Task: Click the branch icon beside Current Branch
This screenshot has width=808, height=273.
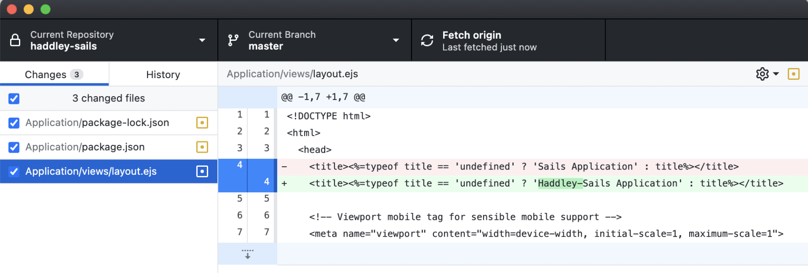Action: pyautogui.click(x=233, y=40)
